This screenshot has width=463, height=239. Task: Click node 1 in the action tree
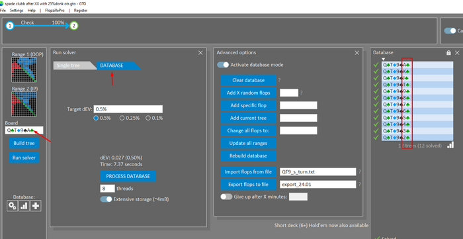10,26
